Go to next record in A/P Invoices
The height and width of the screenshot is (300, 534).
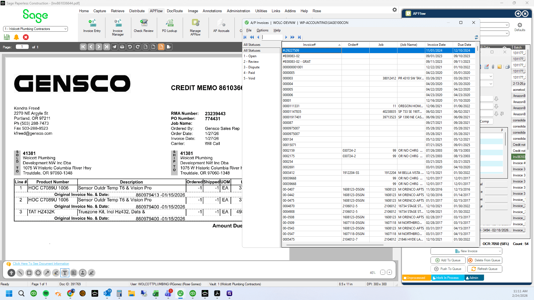286,37
